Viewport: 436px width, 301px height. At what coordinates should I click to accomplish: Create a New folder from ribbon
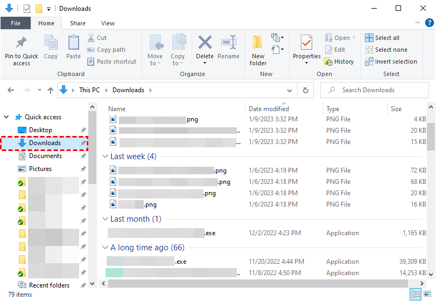click(x=258, y=43)
